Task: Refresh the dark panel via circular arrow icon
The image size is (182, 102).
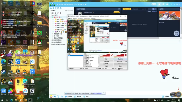Action: tap(119, 9)
